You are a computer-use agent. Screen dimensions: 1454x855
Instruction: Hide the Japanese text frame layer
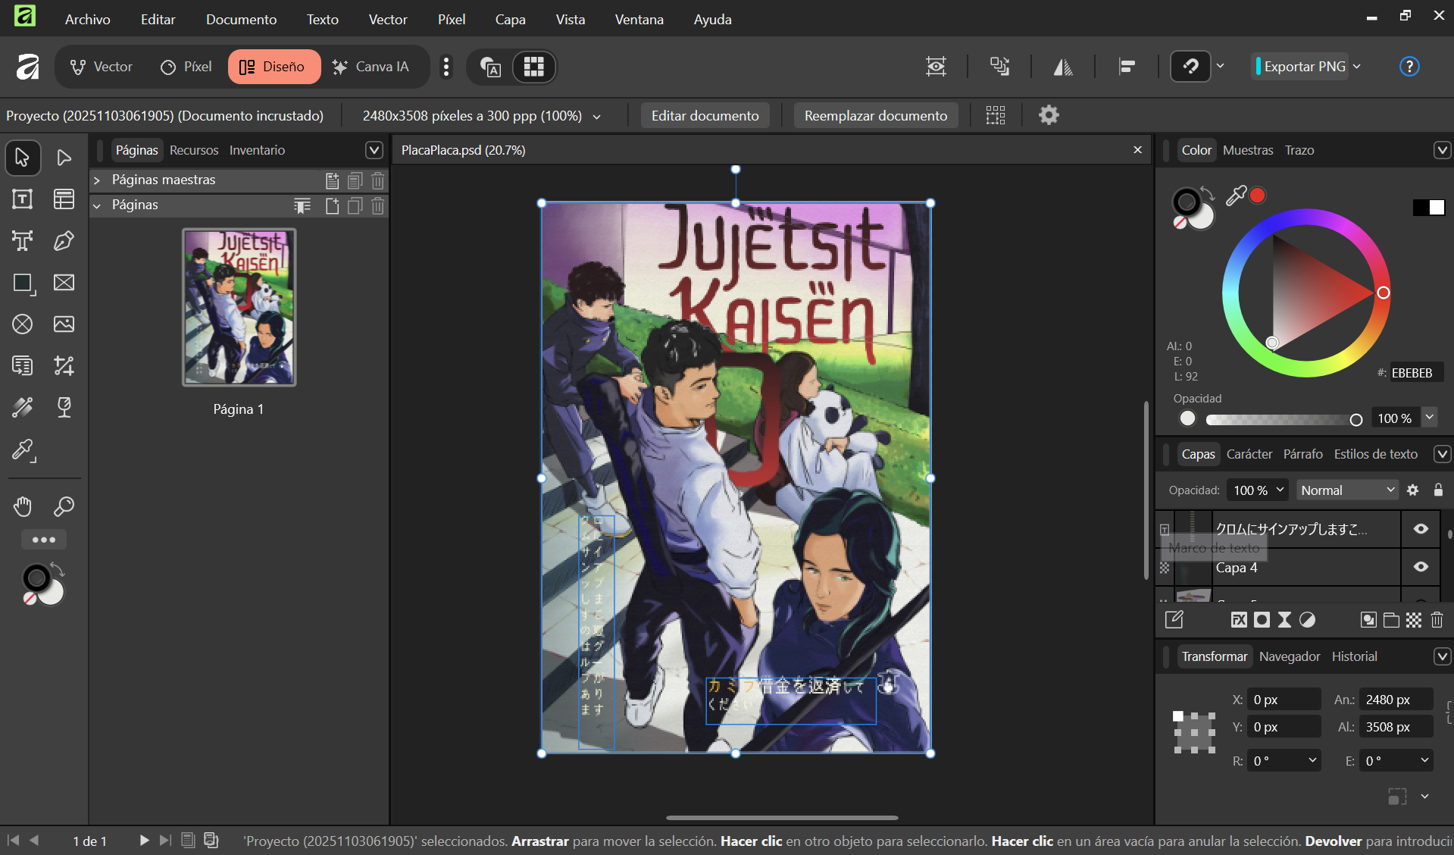tap(1421, 529)
